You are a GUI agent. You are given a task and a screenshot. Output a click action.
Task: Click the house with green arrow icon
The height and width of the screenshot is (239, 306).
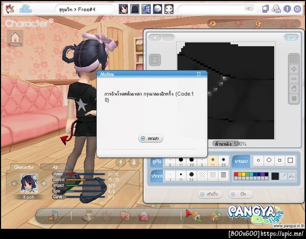click(196, 216)
